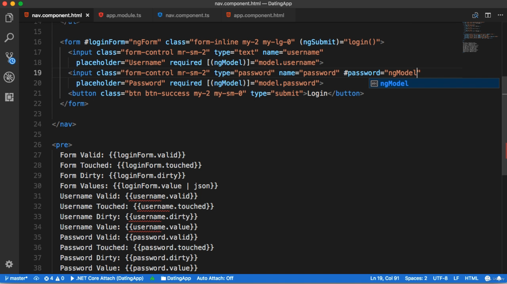Open the Debug view in activity bar
507x284 pixels.
coord(9,77)
